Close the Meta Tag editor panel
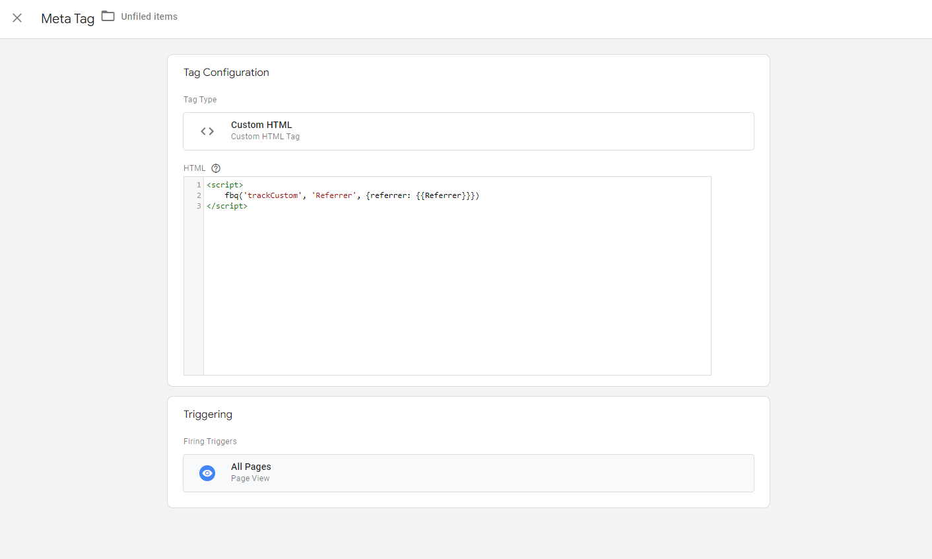This screenshot has width=932, height=559. (17, 18)
